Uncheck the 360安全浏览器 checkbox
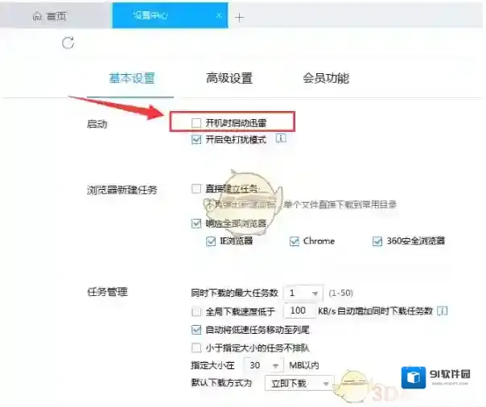This screenshot has width=486, height=407. [x=377, y=241]
